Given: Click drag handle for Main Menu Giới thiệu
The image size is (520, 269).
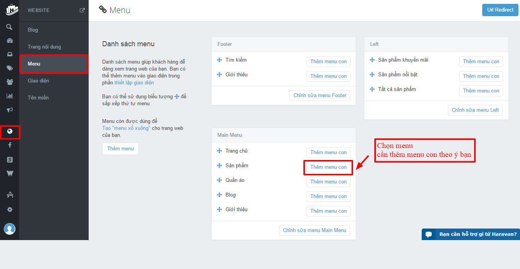Looking at the screenshot, I should point(219,210).
